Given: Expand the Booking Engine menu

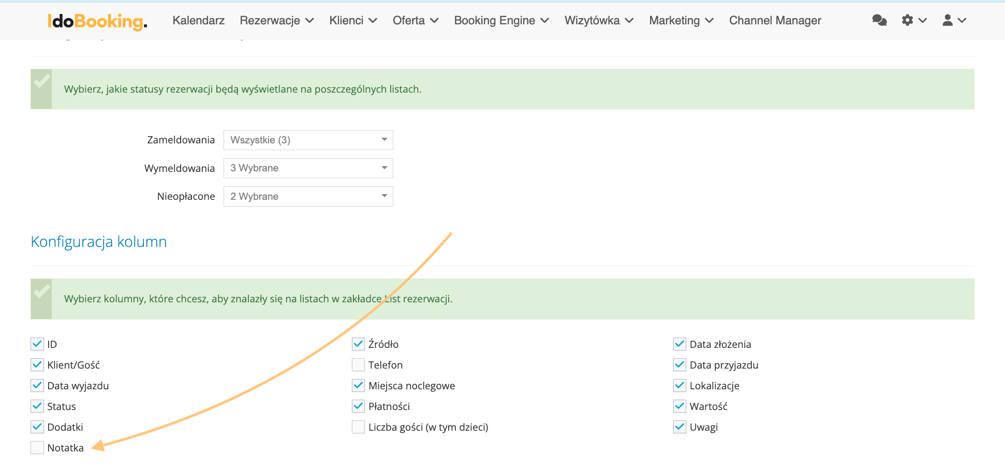Looking at the screenshot, I should [501, 20].
